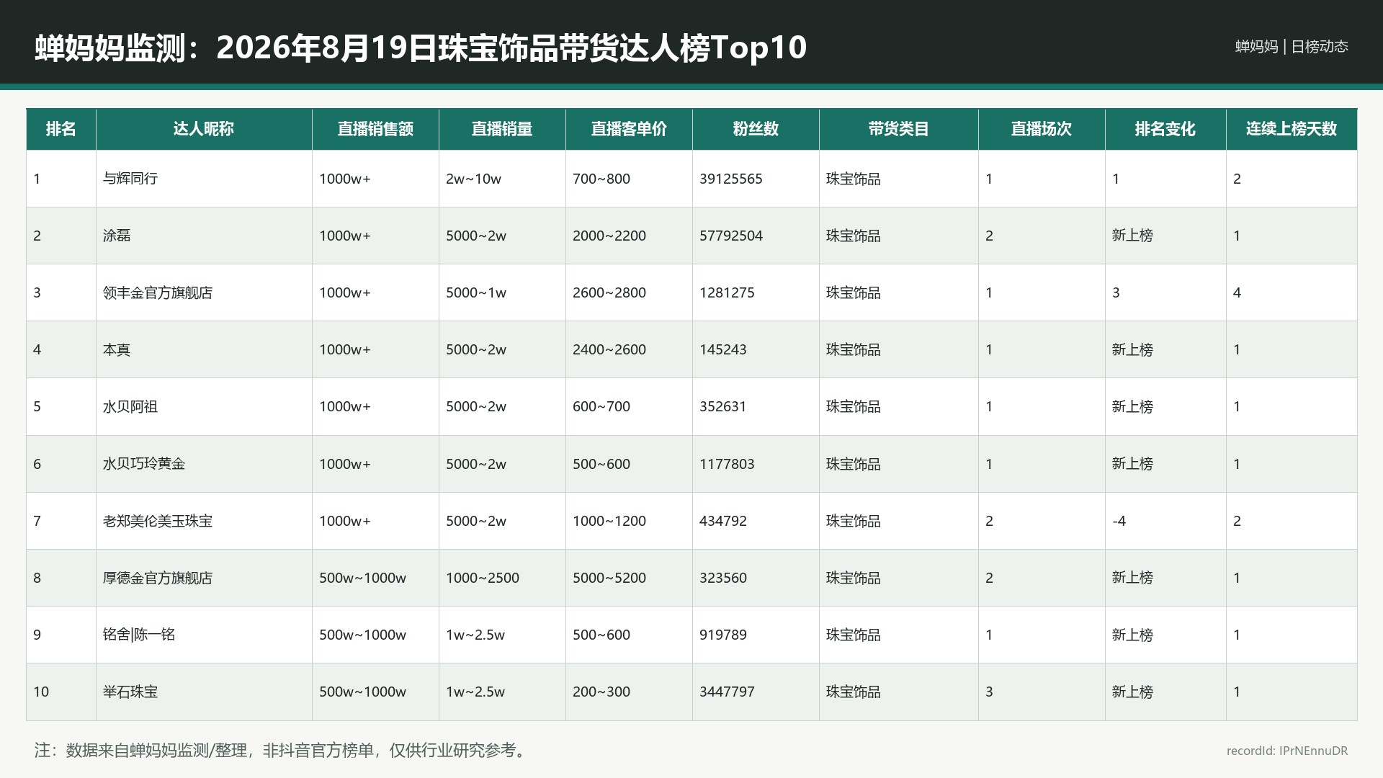Click fan count 1281275
The height and width of the screenshot is (778, 1383).
coord(727,292)
